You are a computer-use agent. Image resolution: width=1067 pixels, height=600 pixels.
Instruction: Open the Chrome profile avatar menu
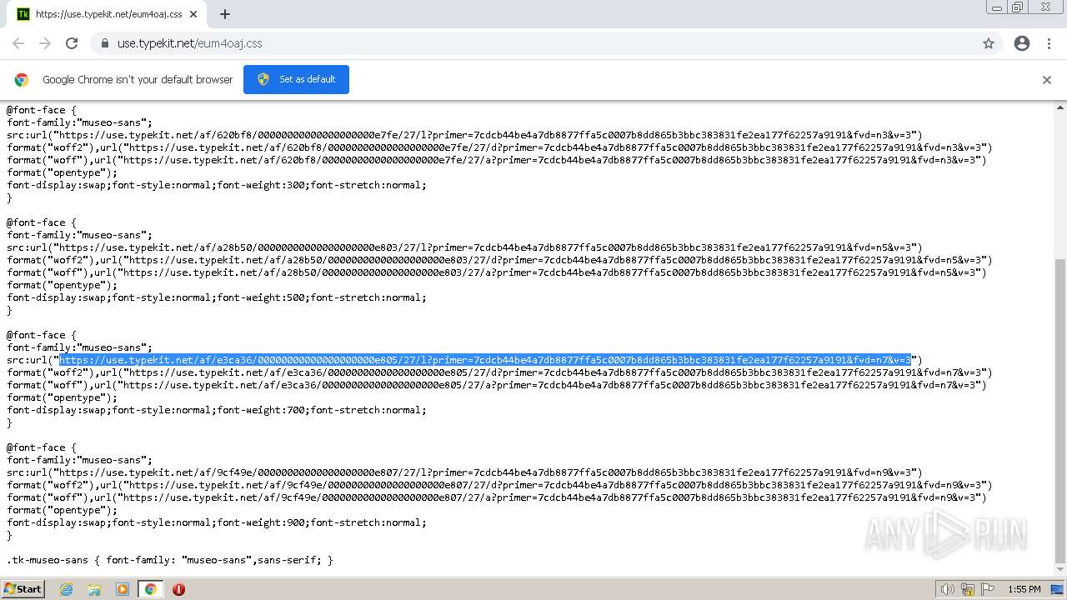[x=1022, y=43]
